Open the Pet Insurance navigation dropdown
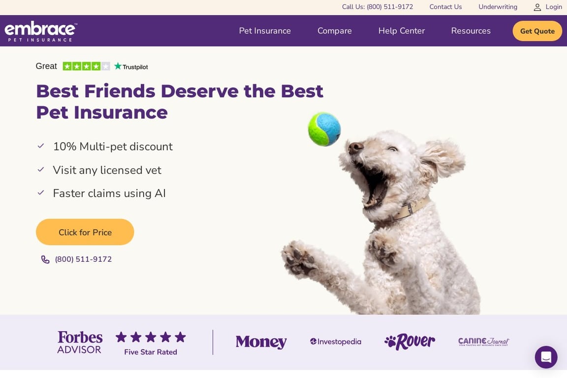Viewport: 567px width, 378px height. pos(265,31)
